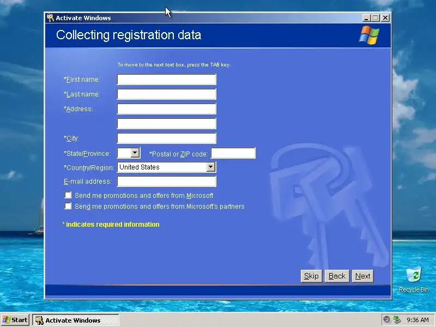Click the First name input field
Viewport: 436px width, 327px height.
[167, 79]
